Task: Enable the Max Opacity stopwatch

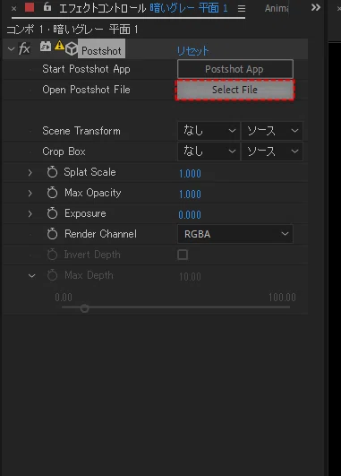Action: pyautogui.click(x=52, y=193)
